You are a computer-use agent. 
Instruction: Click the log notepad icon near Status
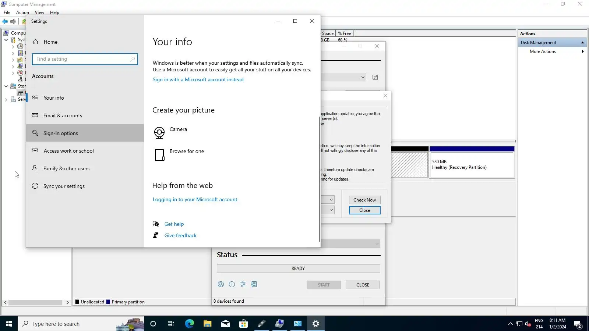point(254,284)
